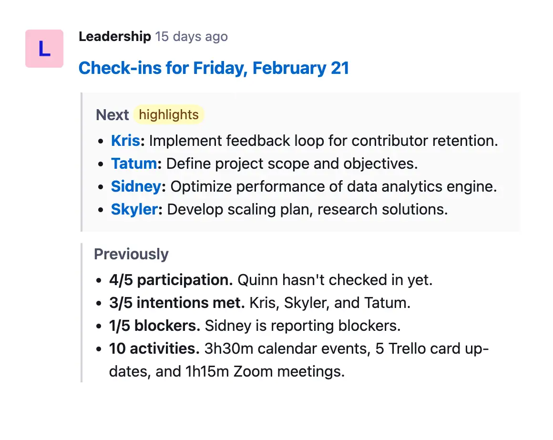The image size is (553, 440).
Task: Click the pink Leadership avatar icon
Action: pyautogui.click(x=44, y=49)
